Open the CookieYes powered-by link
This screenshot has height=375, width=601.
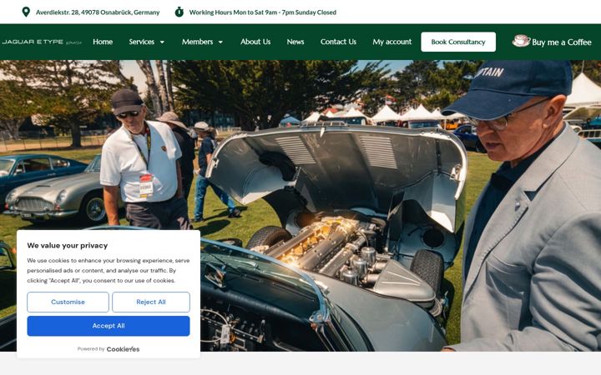click(x=123, y=349)
